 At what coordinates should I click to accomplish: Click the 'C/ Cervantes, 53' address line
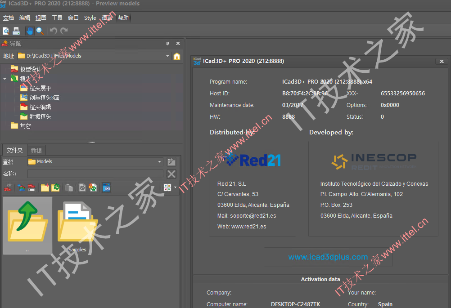point(238,194)
